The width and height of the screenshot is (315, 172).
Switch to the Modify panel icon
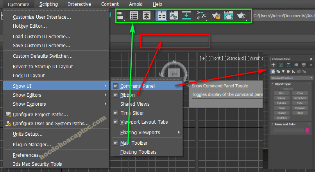281,65
